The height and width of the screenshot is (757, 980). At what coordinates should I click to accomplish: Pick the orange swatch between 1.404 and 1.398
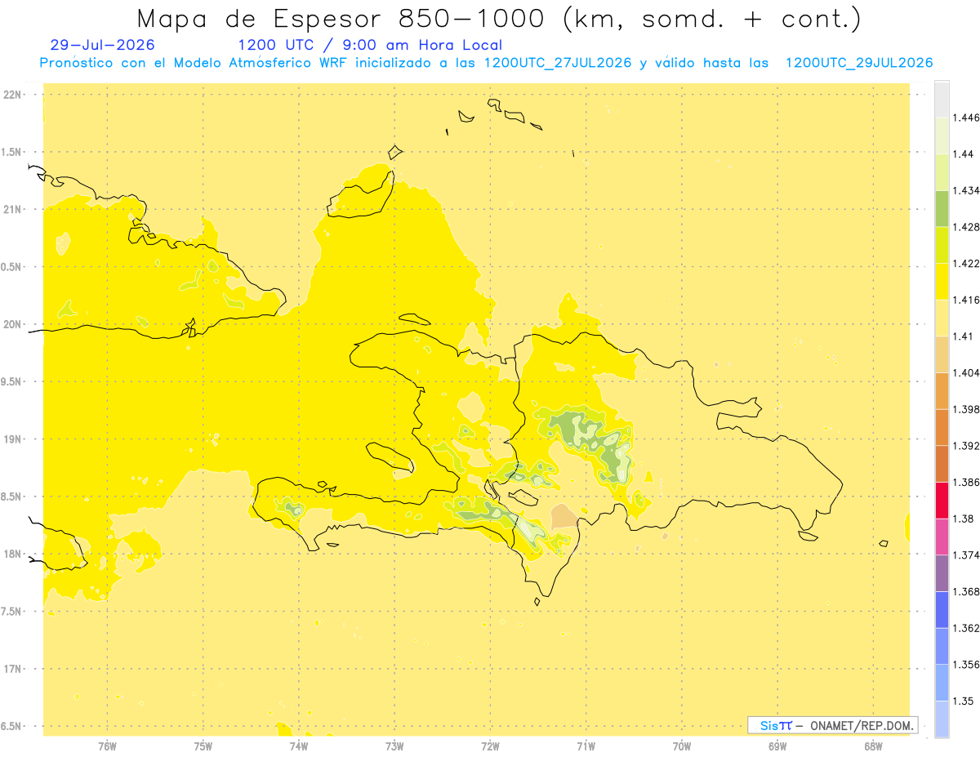(x=942, y=391)
